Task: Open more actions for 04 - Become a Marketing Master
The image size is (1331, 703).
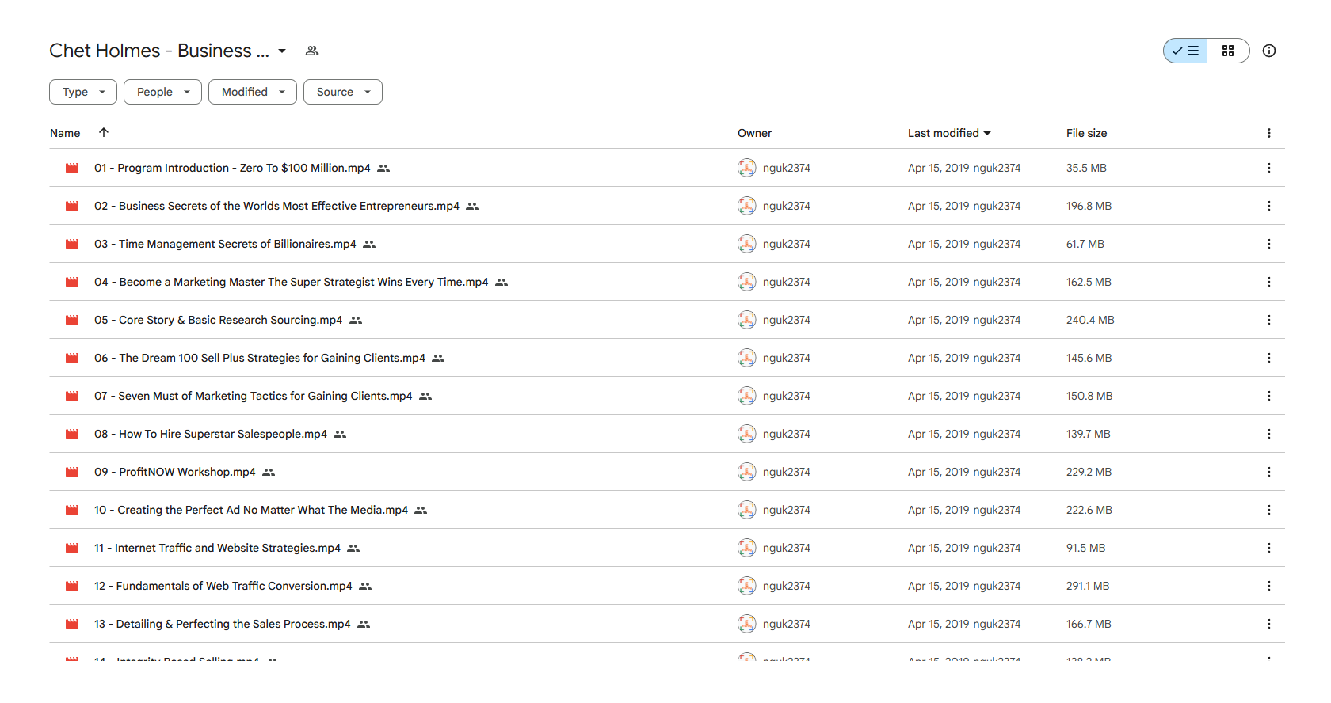Action: 1269,282
